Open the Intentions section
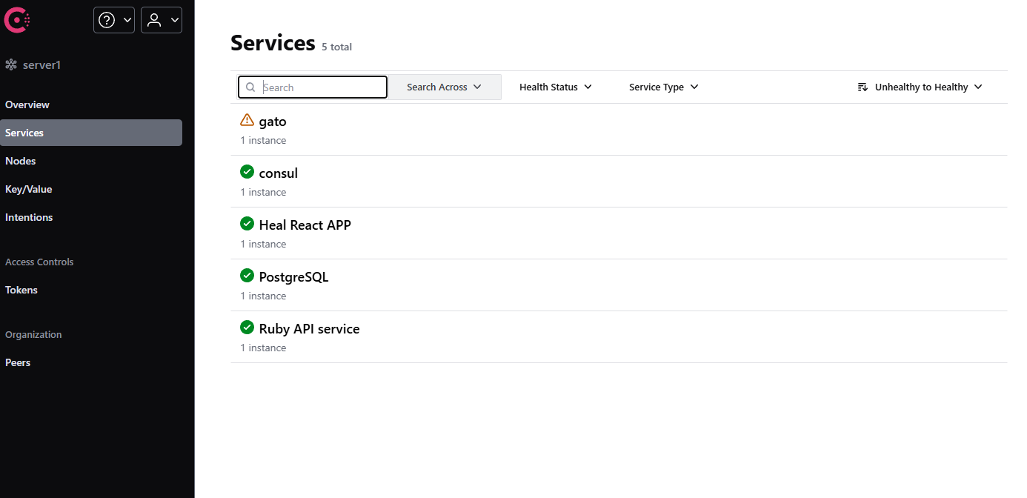1027x498 pixels. pos(29,217)
